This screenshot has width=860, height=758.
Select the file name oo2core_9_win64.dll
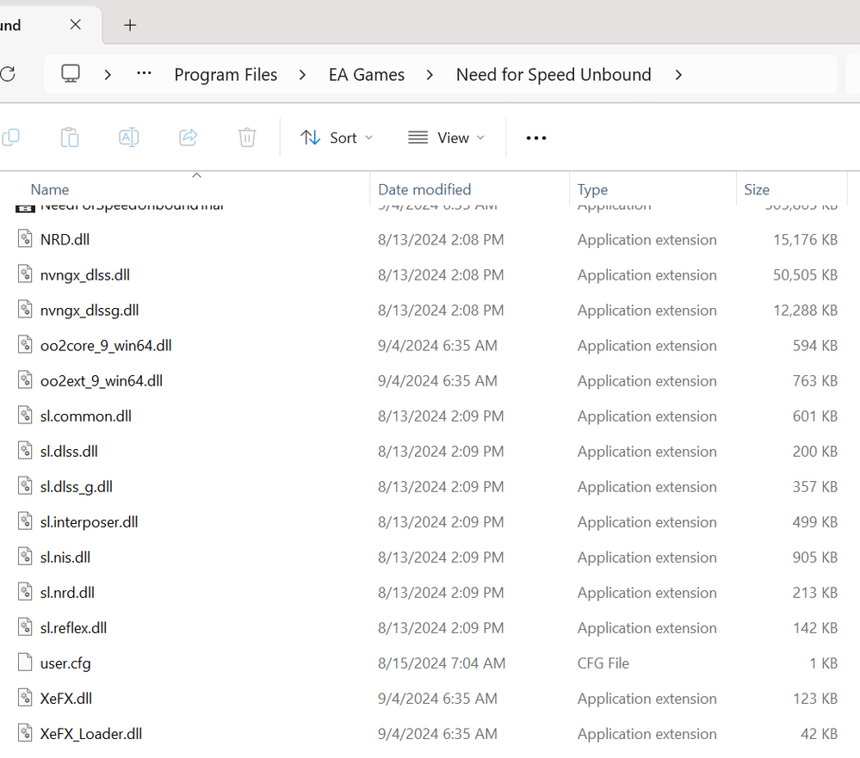point(106,346)
